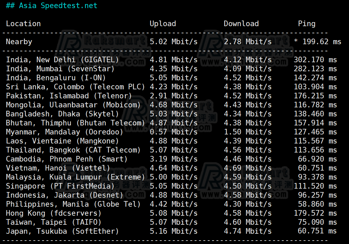Click "Myanmar, Mandalay (Ooredoo)" location
Image resolution: width=349 pixels, height=244 pixels.
[x=64, y=132]
